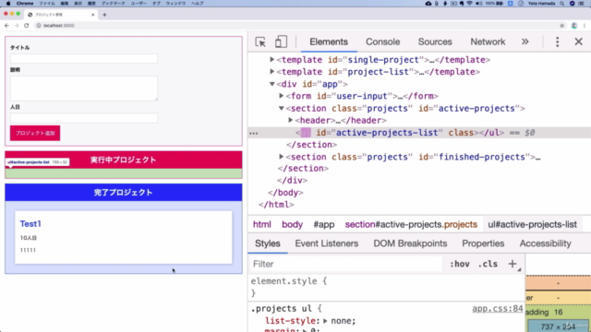Image resolution: width=591 pixels, height=332 pixels.
Task: Click the Styles Filter field
Action: coord(345,264)
